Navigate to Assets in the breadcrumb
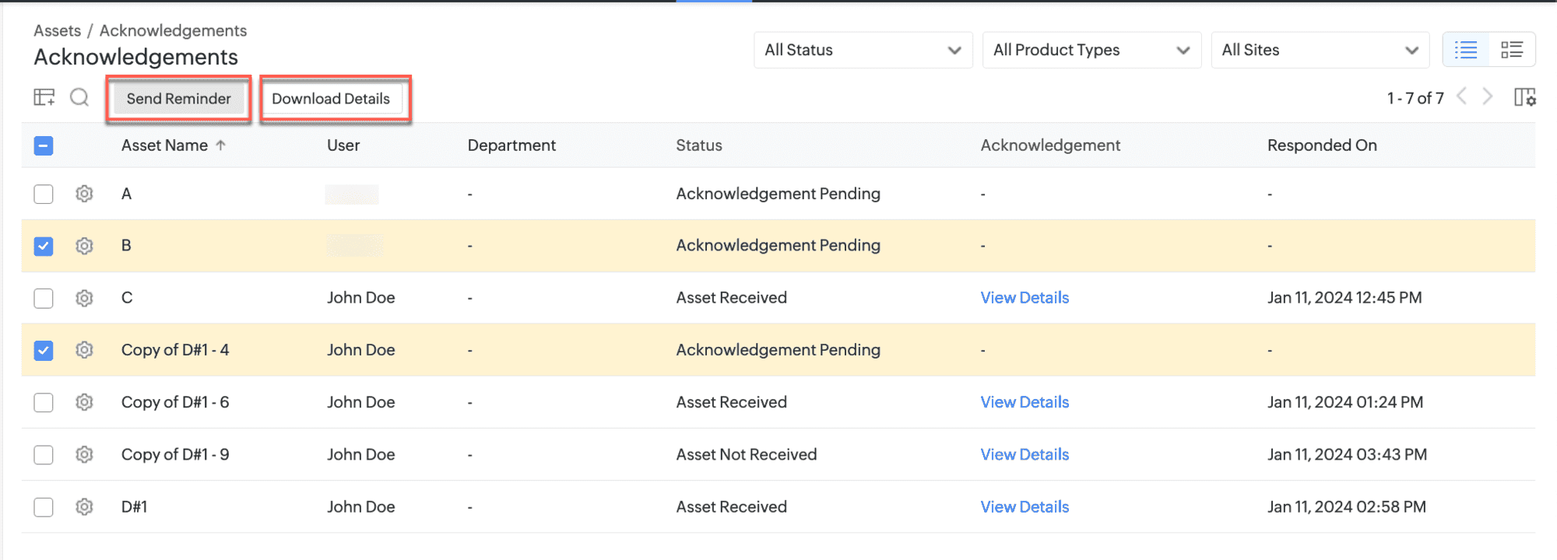 click(x=57, y=30)
